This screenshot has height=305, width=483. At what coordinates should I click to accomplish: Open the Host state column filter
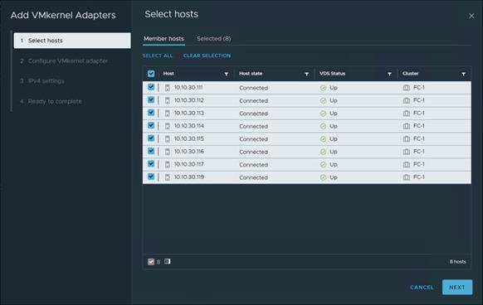pyautogui.click(x=307, y=74)
